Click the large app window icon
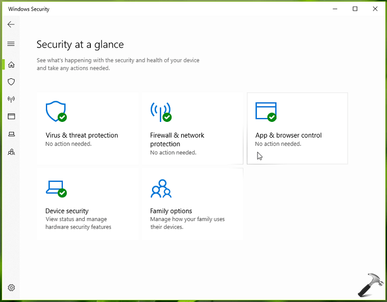This screenshot has height=302, width=387. click(266, 112)
